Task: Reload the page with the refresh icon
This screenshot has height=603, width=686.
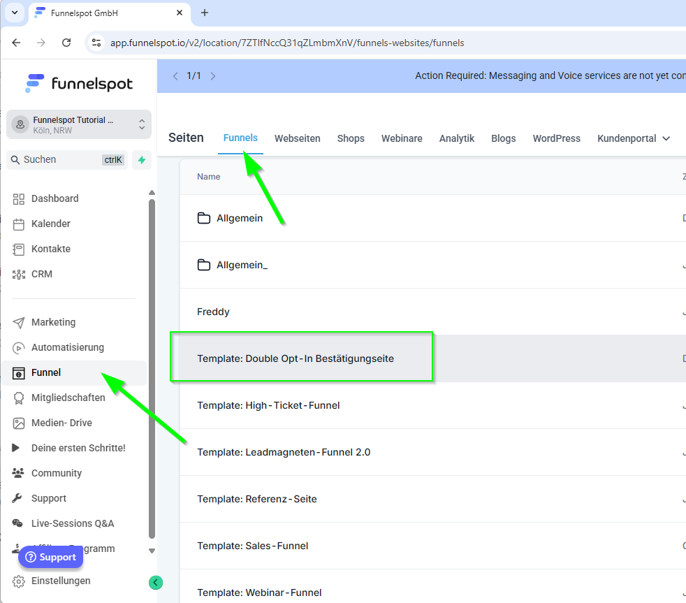Action: [66, 43]
